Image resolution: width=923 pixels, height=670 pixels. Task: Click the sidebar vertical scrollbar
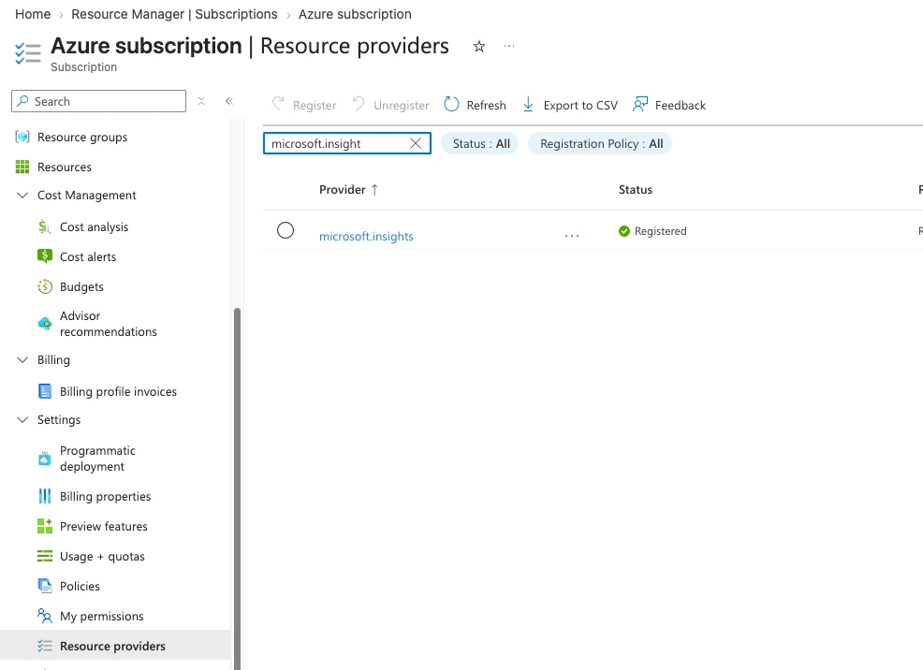[x=237, y=488]
